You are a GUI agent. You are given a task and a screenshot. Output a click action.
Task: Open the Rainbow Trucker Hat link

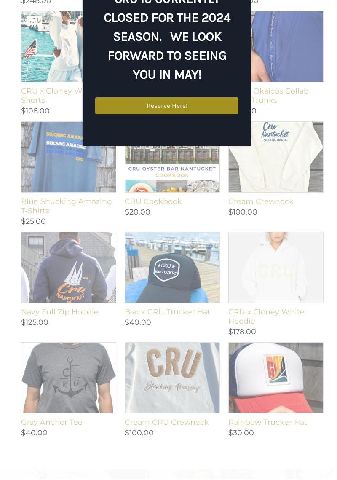267,422
